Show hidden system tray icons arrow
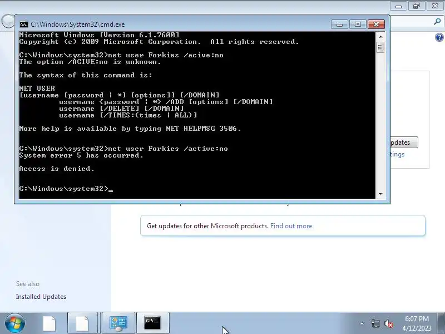445x334 pixels. (x=362, y=323)
